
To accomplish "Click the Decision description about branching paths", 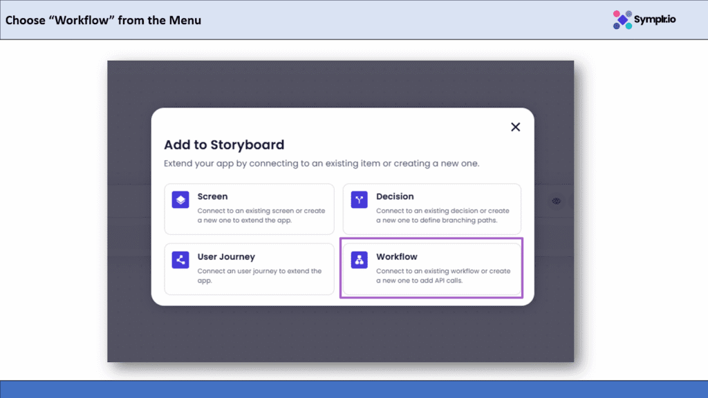I will 442,216.
